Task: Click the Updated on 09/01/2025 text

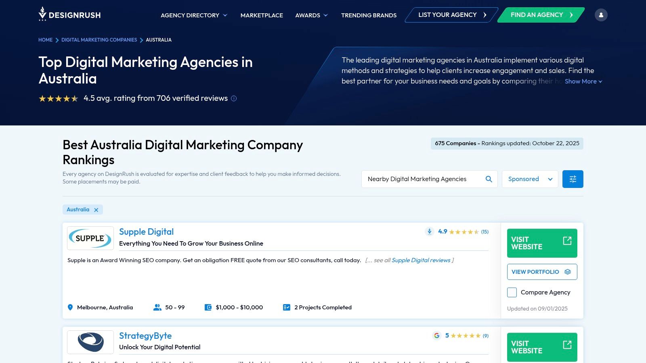Action: coord(537,309)
